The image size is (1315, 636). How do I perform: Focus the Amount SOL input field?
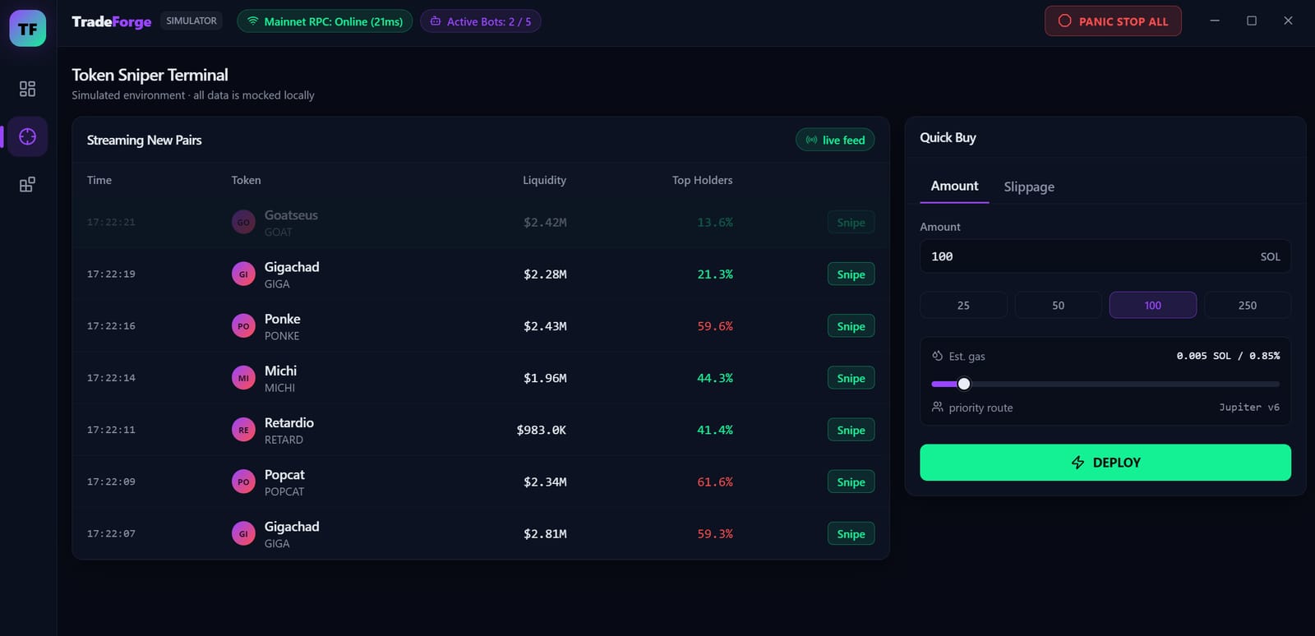(x=1105, y=256)
